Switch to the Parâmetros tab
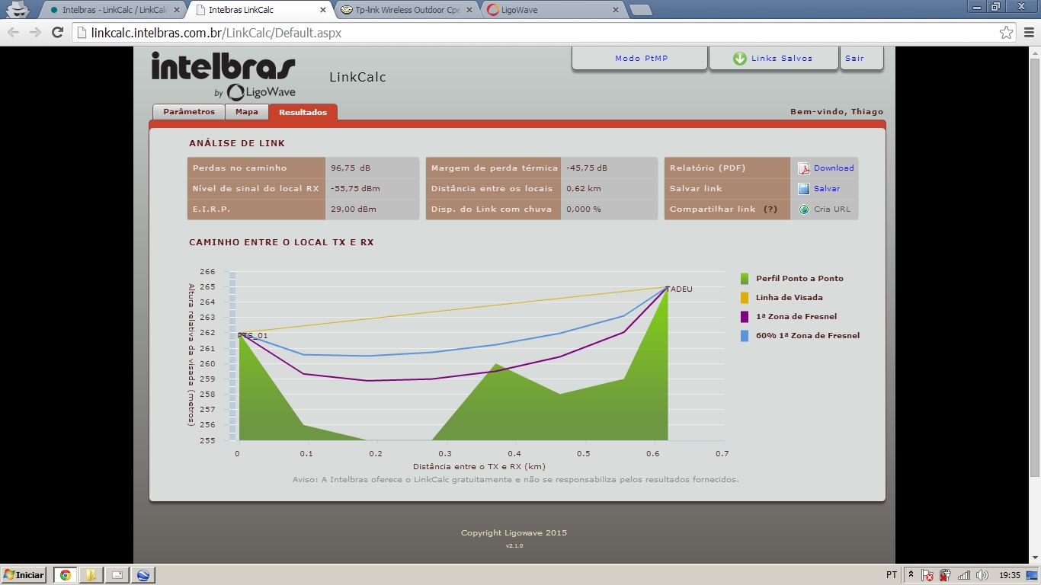1041x585 pixels. pos(189,112)
